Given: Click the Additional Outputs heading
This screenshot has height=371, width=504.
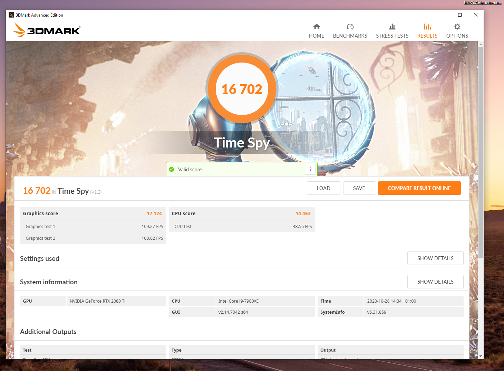Looking at the screenshot, I should [48, 332].
